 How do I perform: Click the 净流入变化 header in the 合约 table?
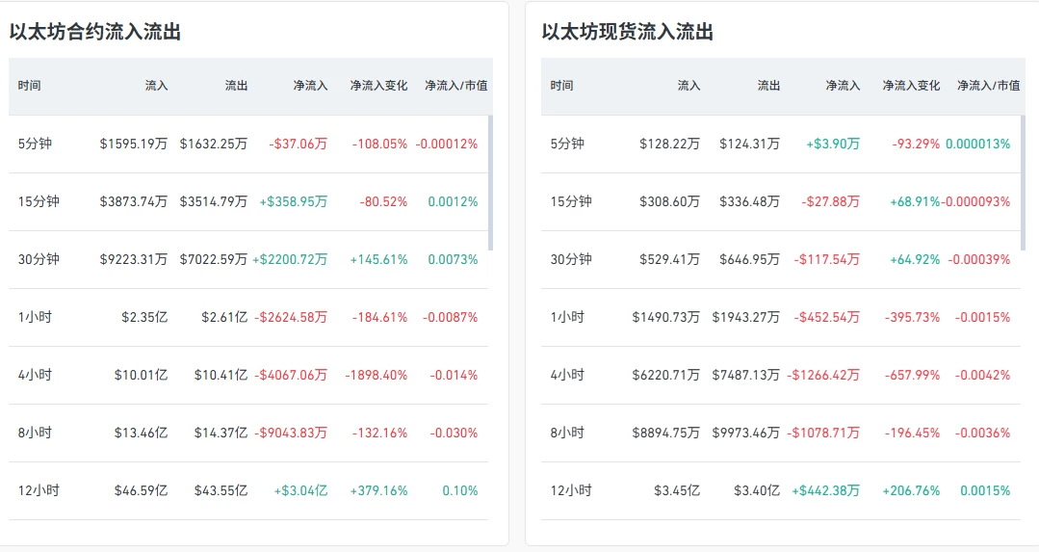click(x=378, y=86)
